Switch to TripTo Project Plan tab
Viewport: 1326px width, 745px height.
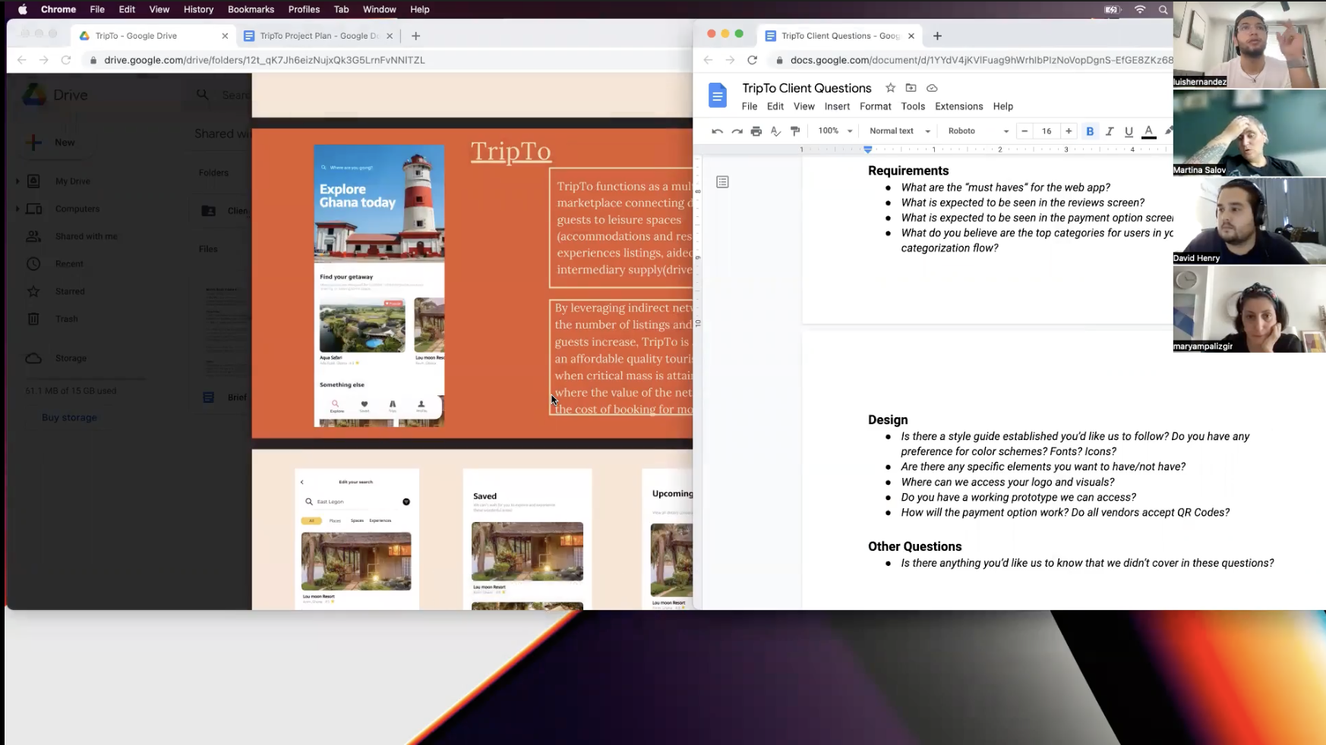coord(317,36)
